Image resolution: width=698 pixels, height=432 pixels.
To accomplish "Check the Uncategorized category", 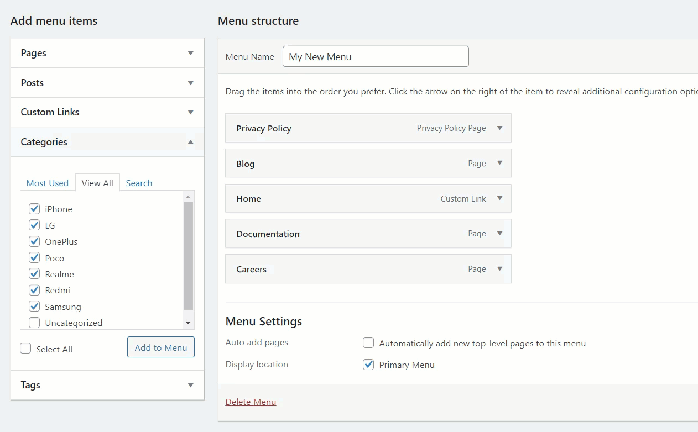I will pyautogui.click(x=34, y=323).
